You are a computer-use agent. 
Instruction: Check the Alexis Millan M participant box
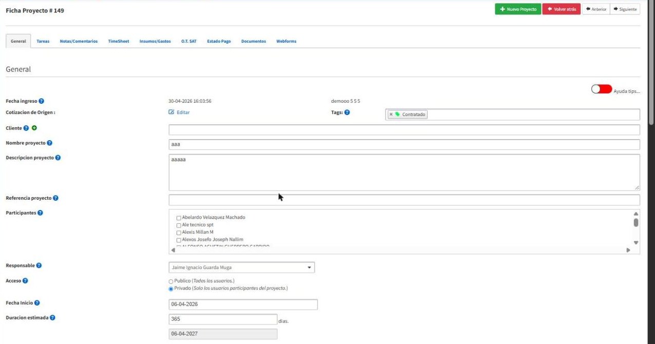179,233
